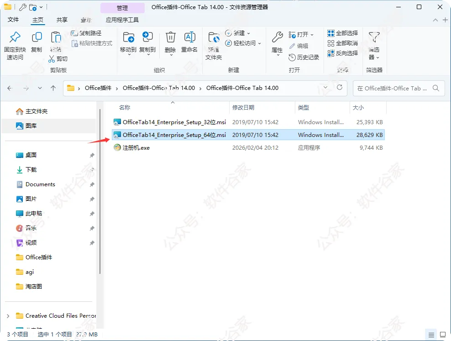Click Edit (编辑) in the ribbon
Screen dimensions: 451x341
(x=299, y=46)
